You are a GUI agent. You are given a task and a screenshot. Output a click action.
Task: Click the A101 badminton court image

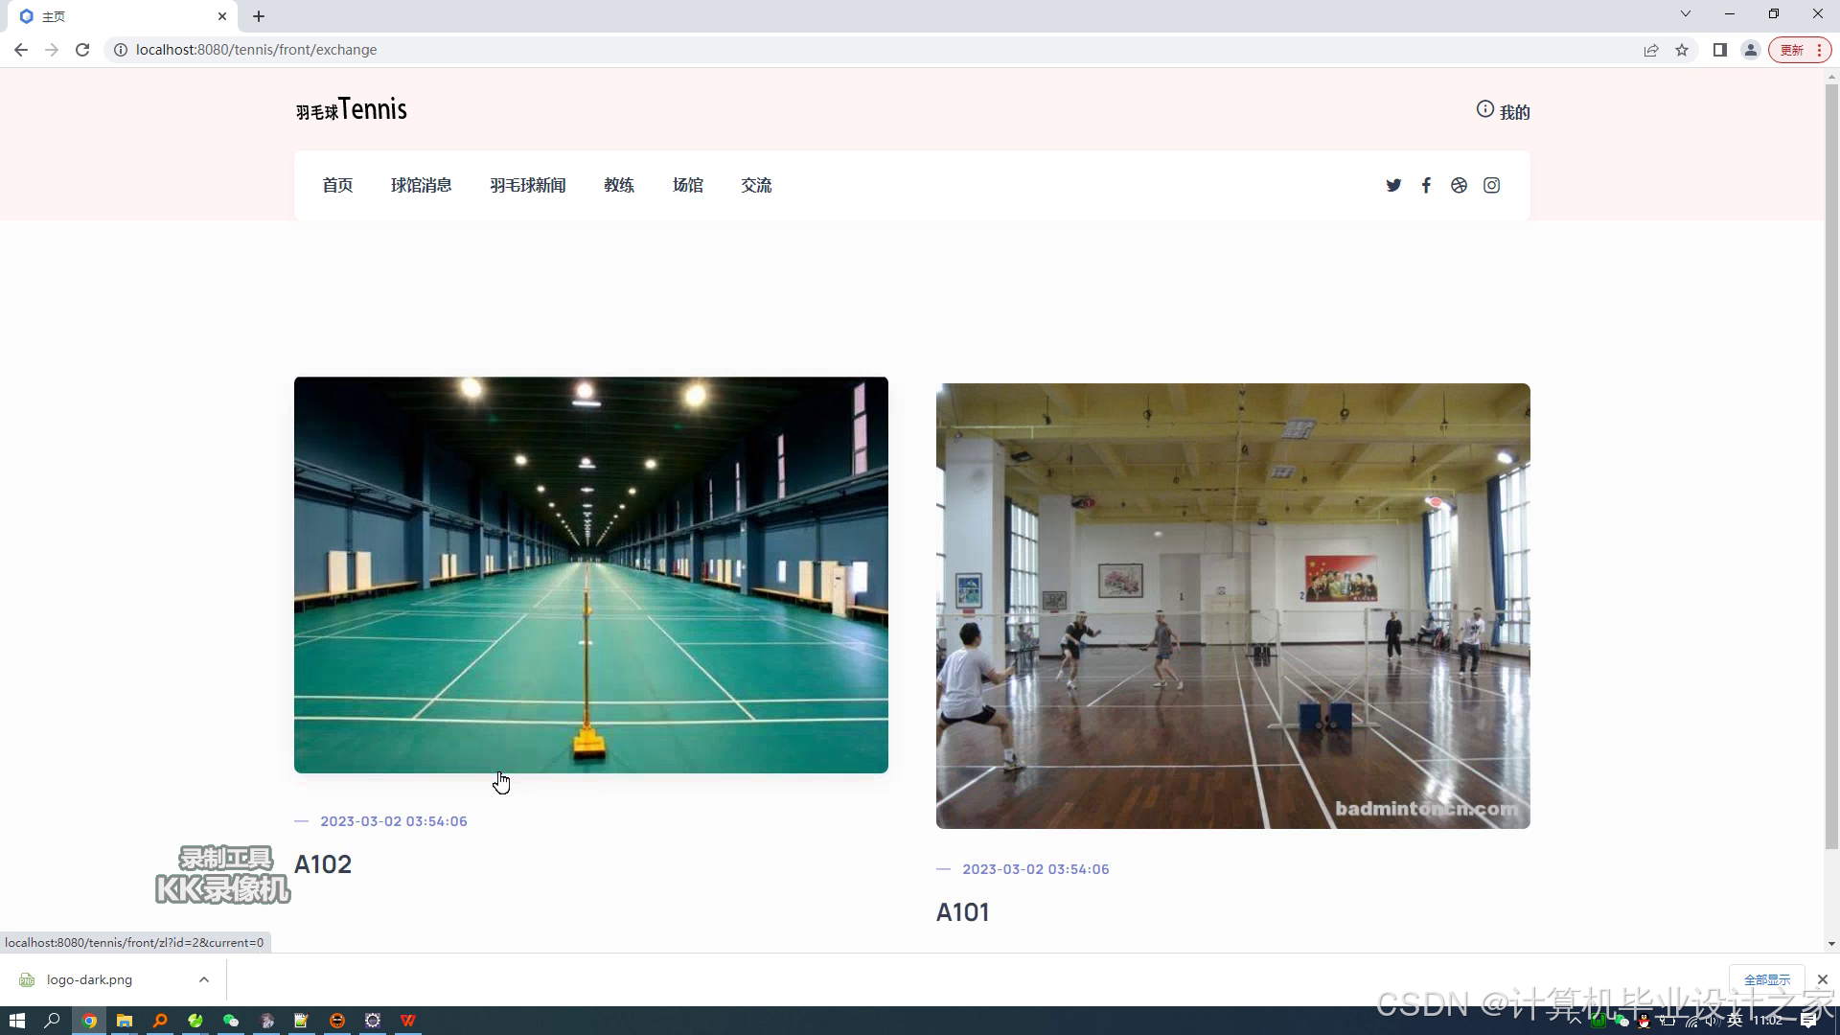coord(1232,606)
